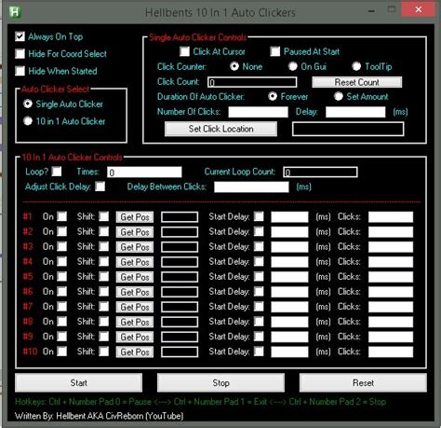The image size is (441, 428).
Task: Click Get Pos for clicker #8
Action: click(135, 322)
